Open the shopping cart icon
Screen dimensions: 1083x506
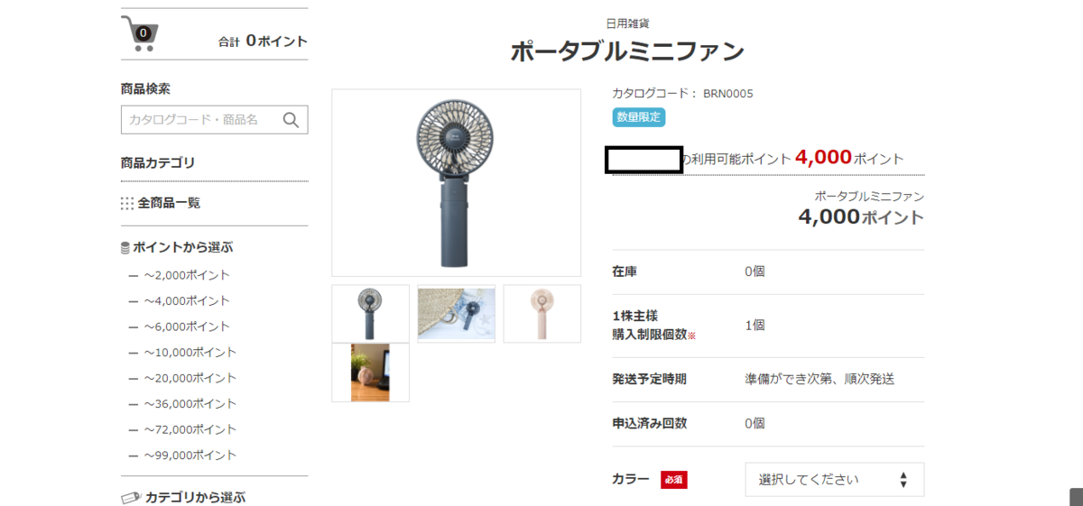pyautogui.click(x=139, y=33)
